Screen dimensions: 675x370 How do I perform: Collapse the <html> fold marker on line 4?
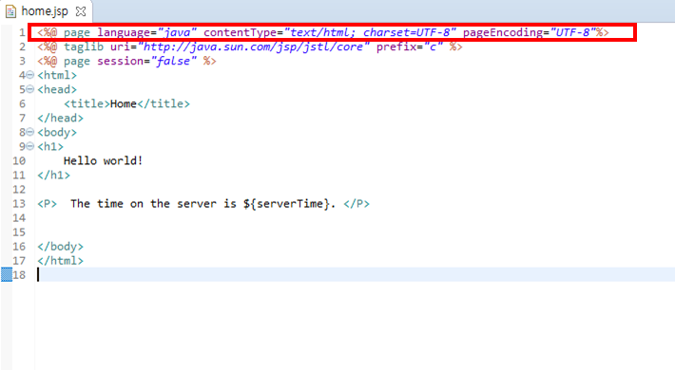point(29,75)
